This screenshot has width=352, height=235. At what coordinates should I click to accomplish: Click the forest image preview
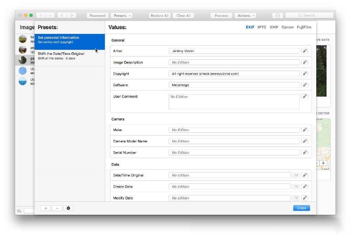[x=321, y=71]
